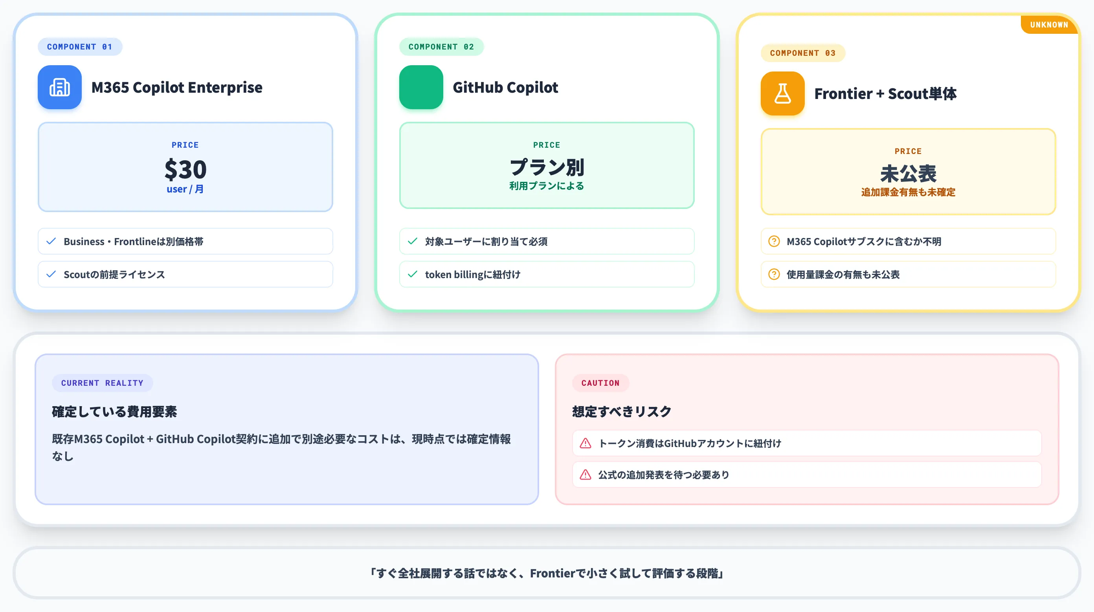Click the quote about Frontierで小さく試して評価
This screenshot has width=1094, height=612.
(547, 573)
